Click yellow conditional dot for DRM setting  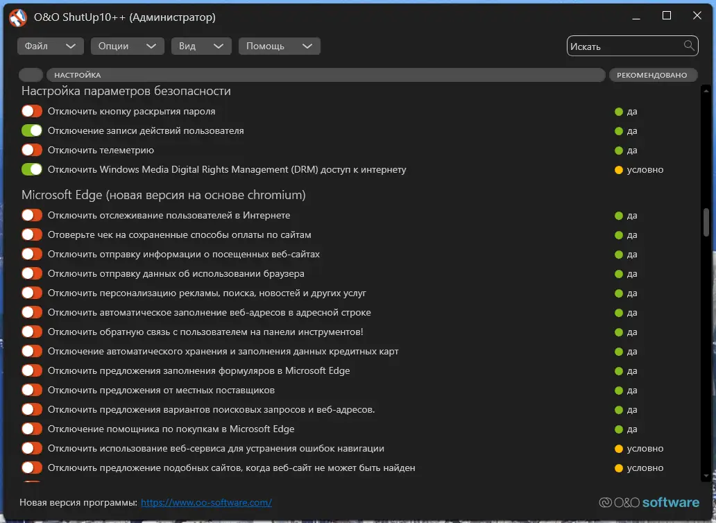(619, 170)
